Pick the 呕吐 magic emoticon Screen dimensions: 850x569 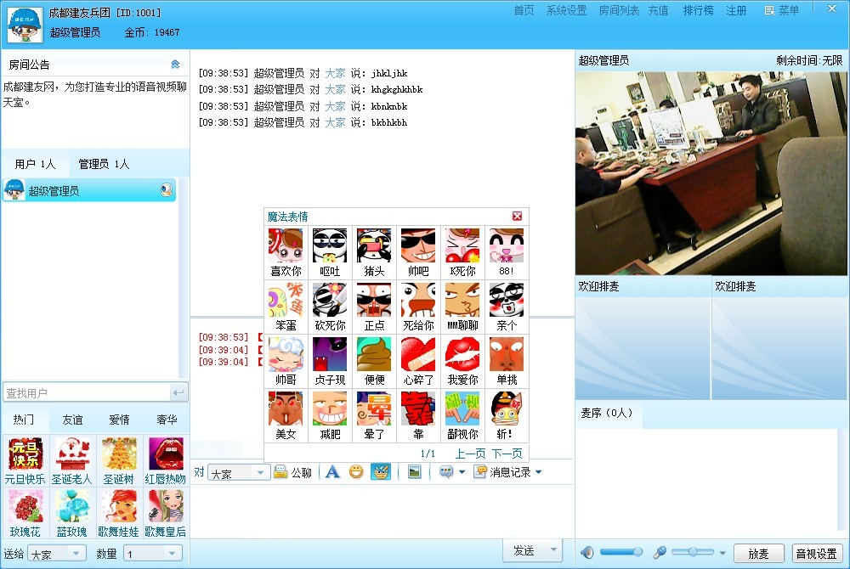coord(330,252)
